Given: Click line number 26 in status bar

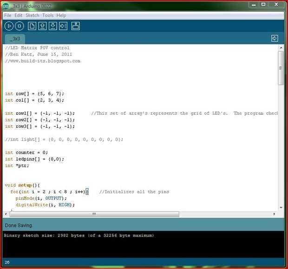Looking at the screenshot, I should click(7, 262).
